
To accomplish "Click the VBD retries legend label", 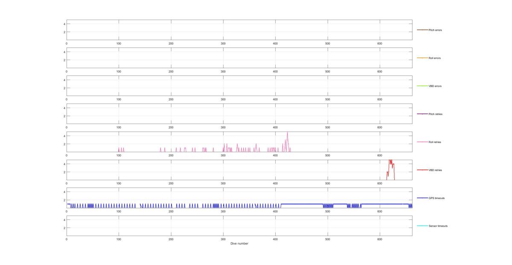I will click(435, 170).
